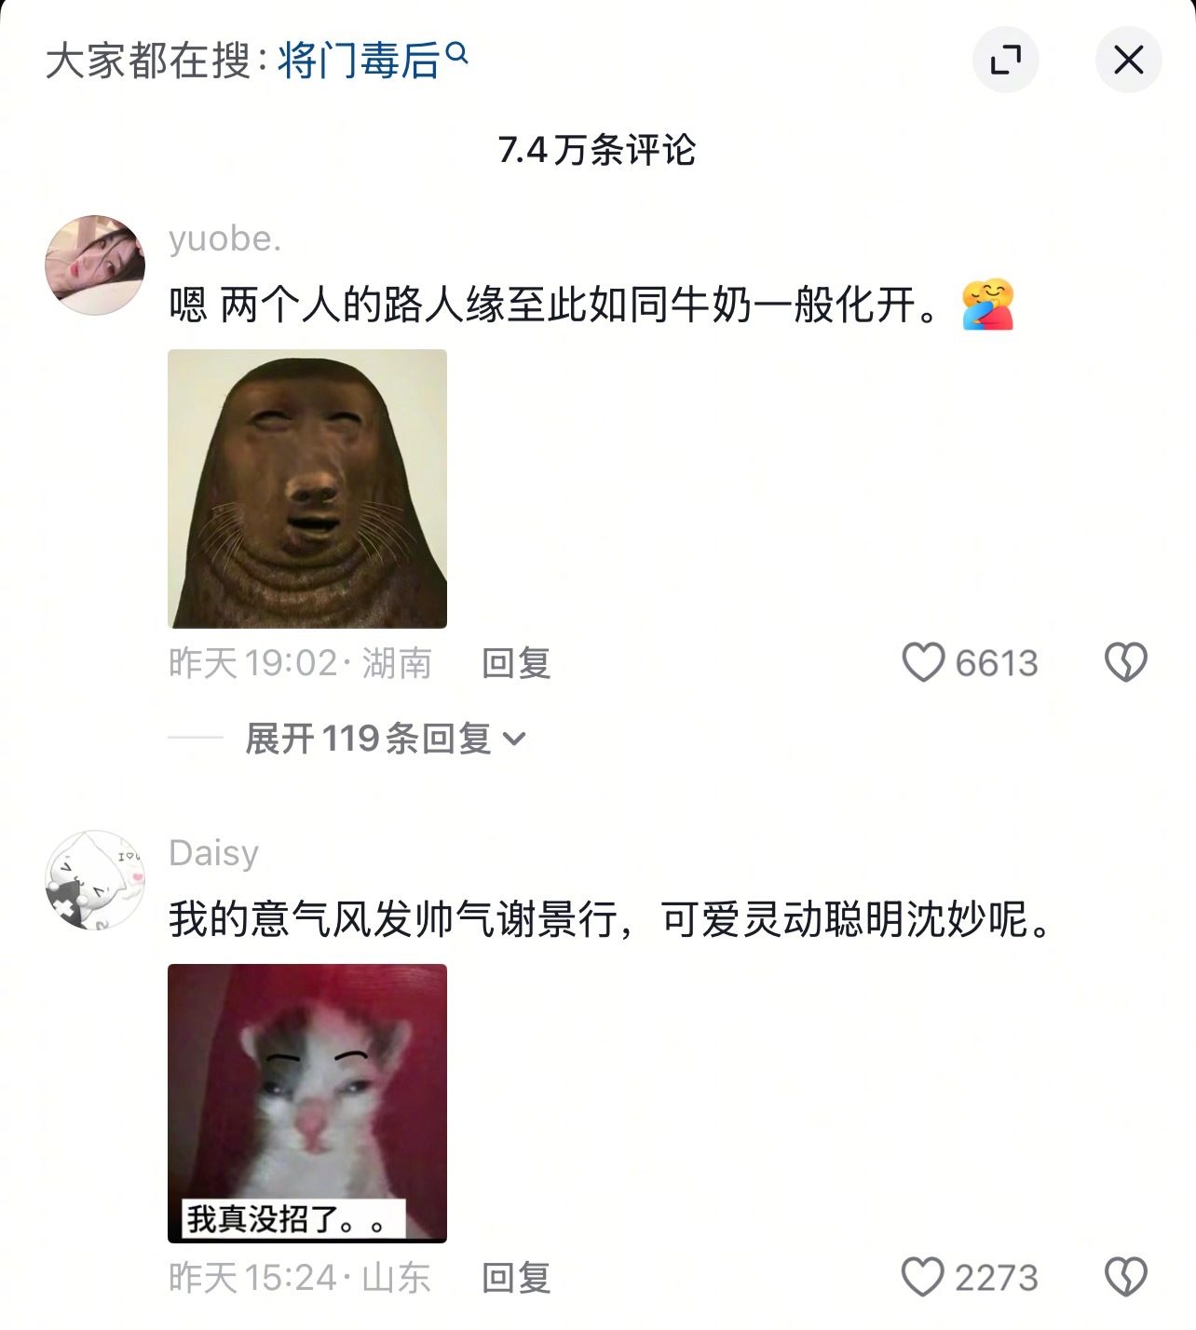This screenshot has height=1330, width=1196.
Task: Open yuobe.'s profile avatar
Action: coord(95,265)
